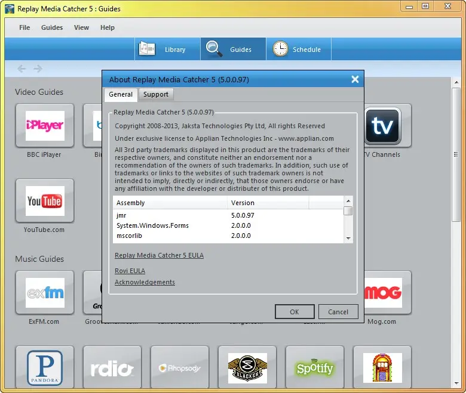Click the Version column header

point(268,203)
